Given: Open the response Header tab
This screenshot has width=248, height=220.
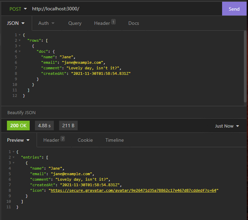Looking at the screenshot, I should pos(54,140).
